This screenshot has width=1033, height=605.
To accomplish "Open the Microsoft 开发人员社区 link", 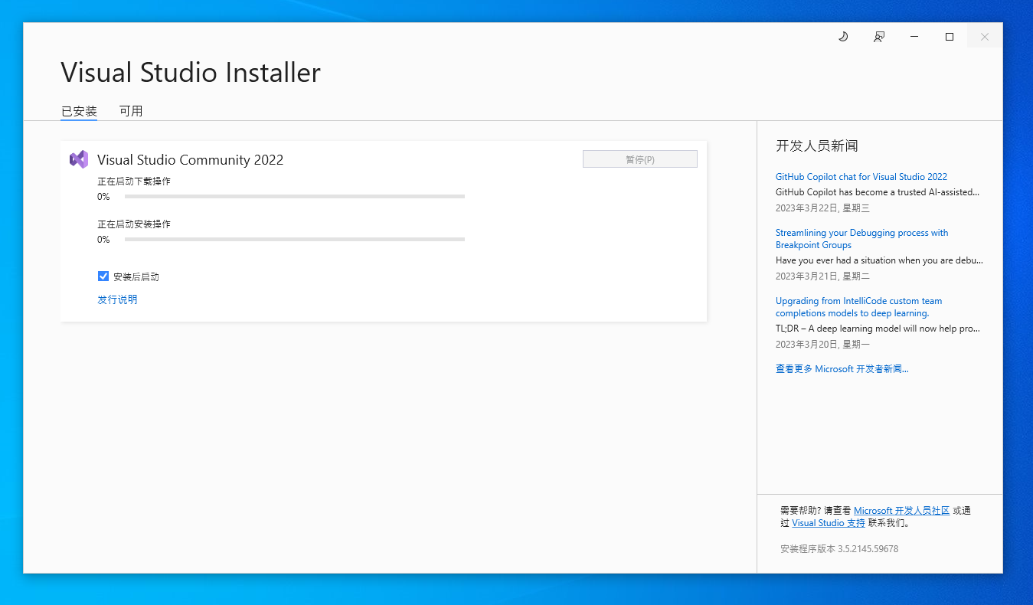I will point(901,510).
